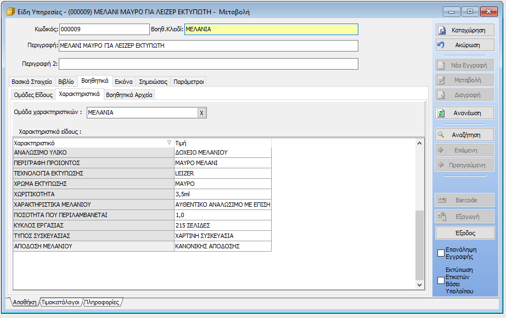Click the Barcode icon

(x=442, y=200)
